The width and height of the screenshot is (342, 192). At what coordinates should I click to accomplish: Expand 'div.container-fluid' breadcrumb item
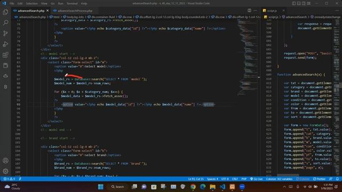[103, 17]
